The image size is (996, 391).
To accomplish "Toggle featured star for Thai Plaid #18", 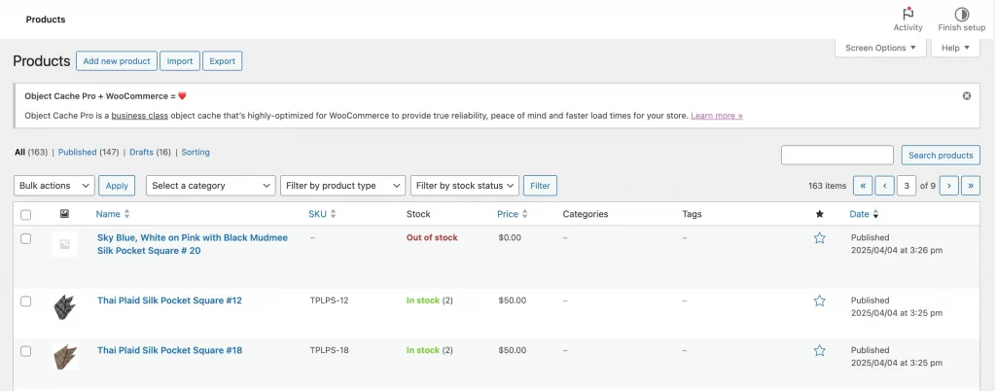I will coord(819,351).
